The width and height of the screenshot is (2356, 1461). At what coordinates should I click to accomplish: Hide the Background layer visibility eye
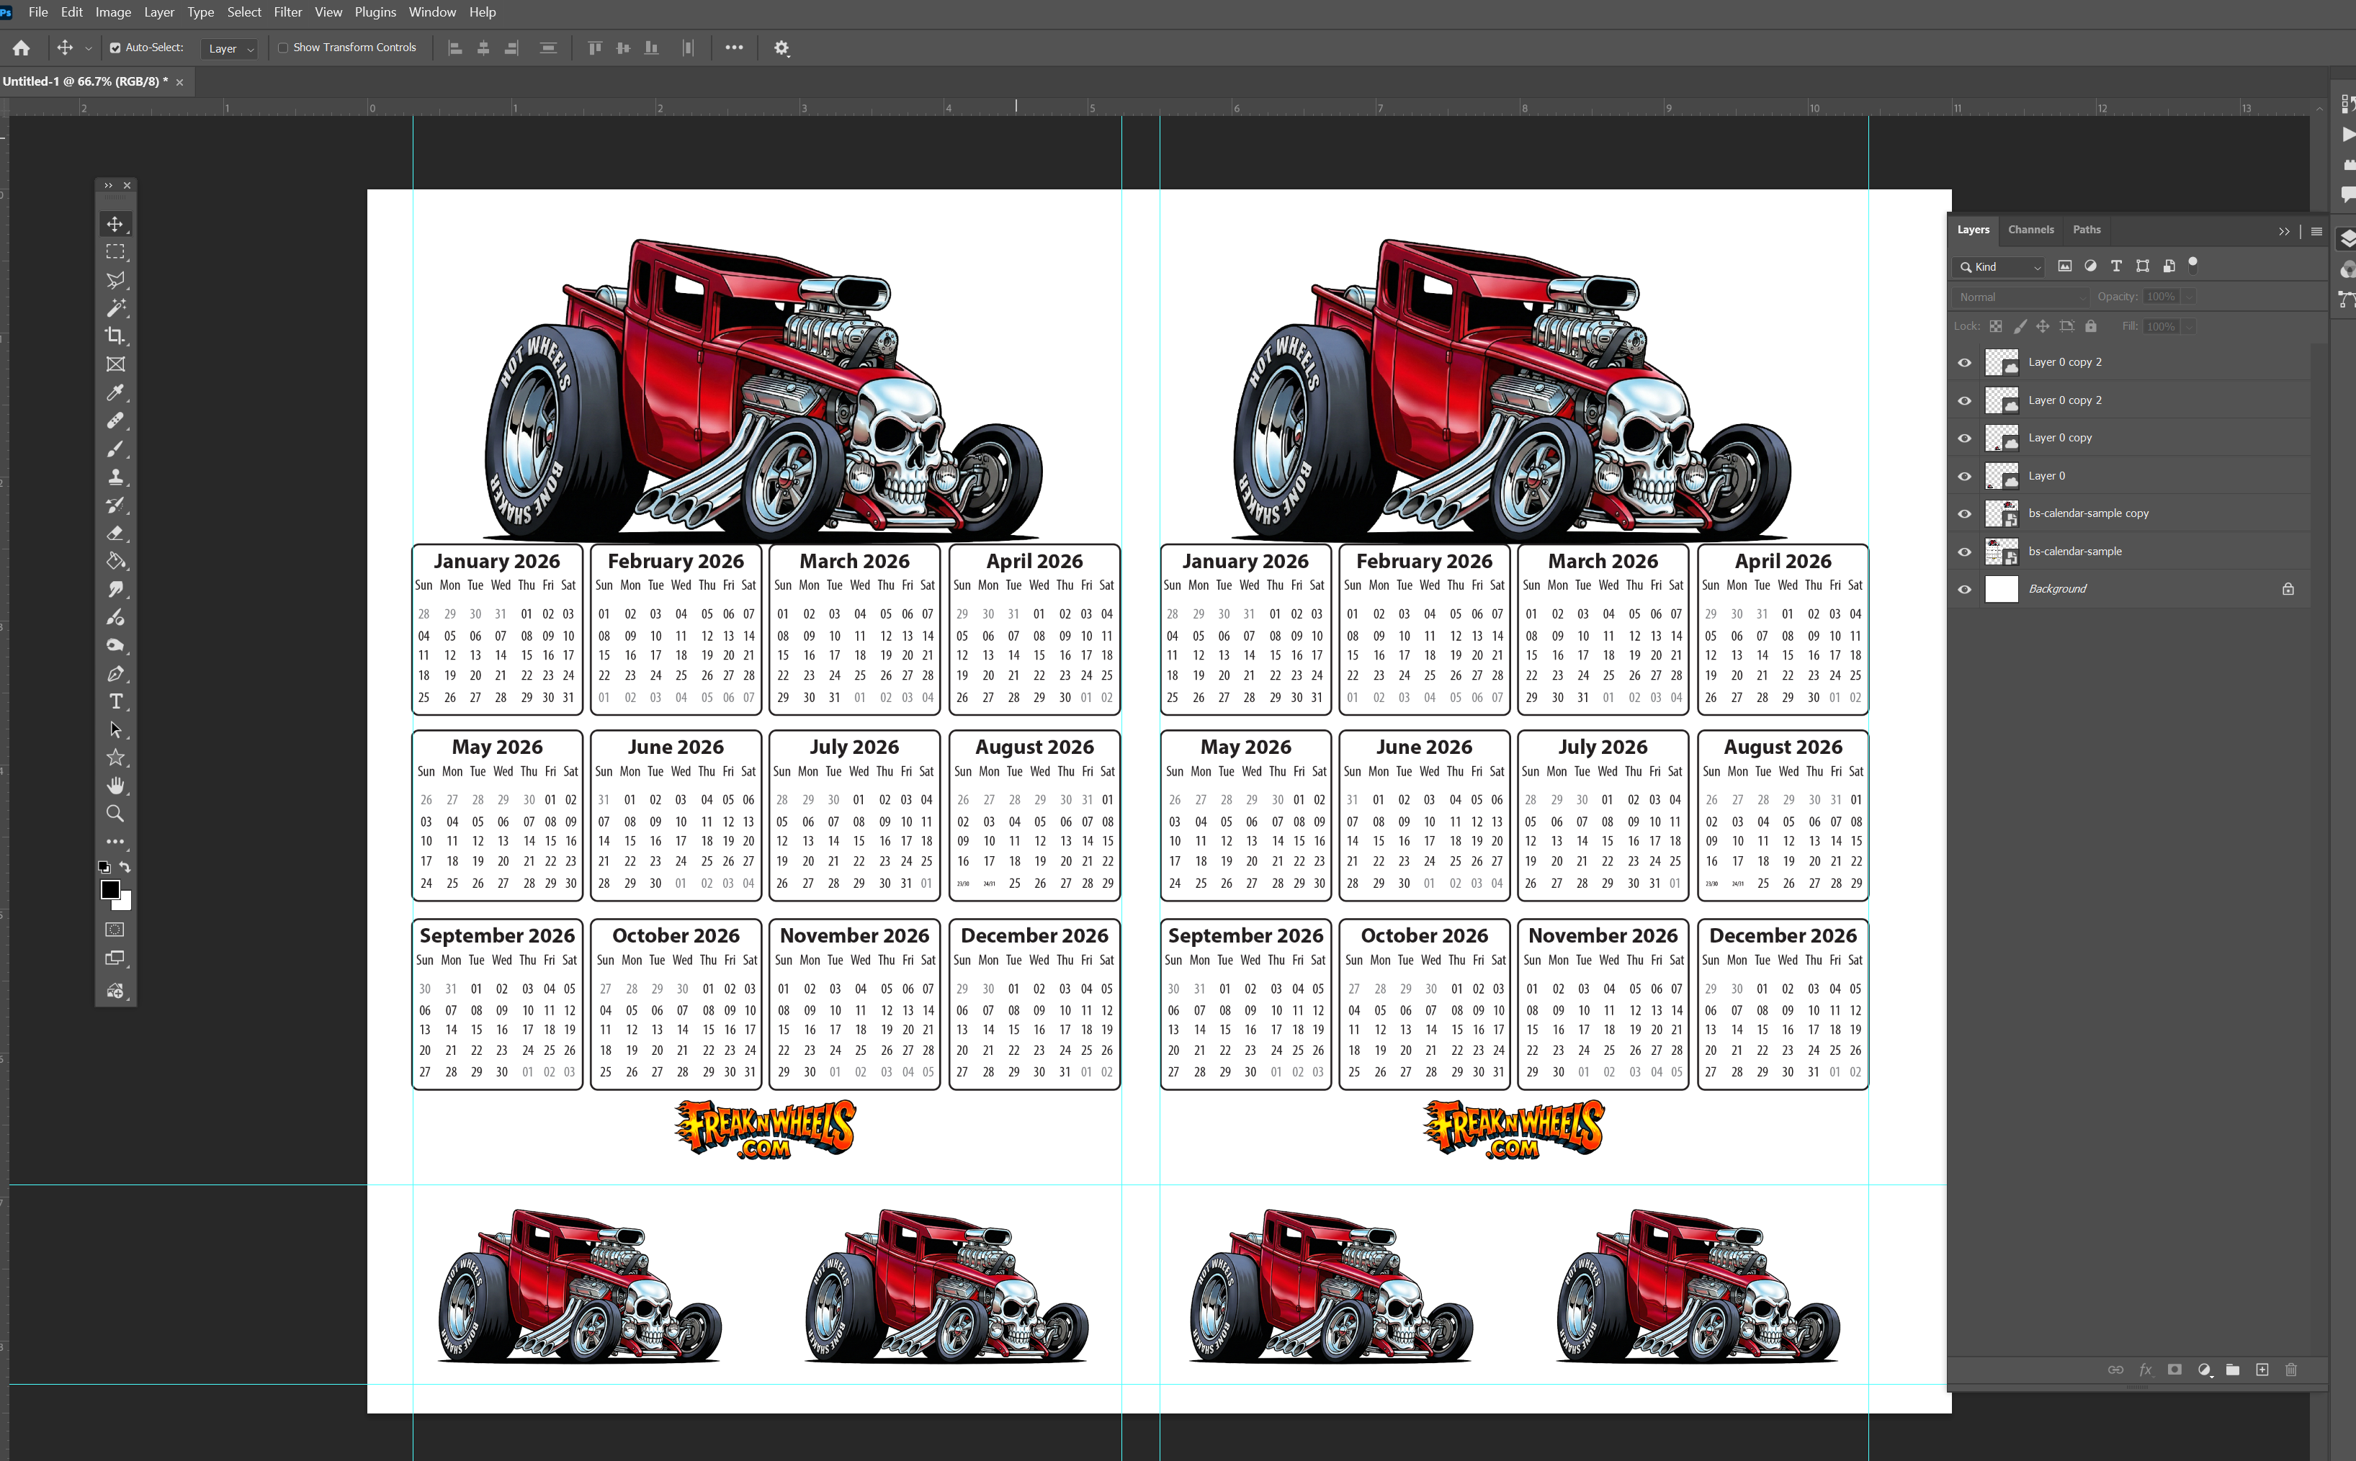[1963, 590]
